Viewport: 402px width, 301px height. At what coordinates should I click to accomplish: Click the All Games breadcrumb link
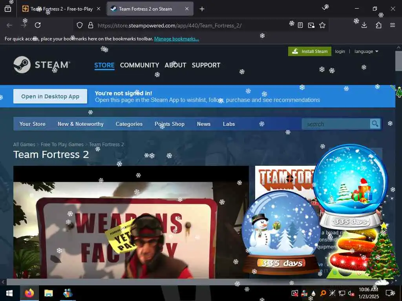click(24, 144)
